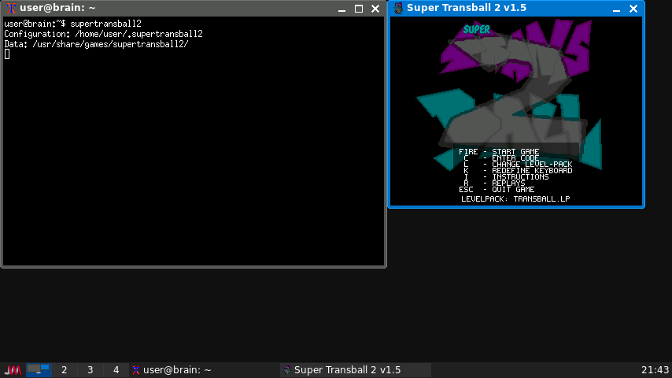Click the Super Transball 2 title bar icon
Screen dimensions: 672x378
398,8
